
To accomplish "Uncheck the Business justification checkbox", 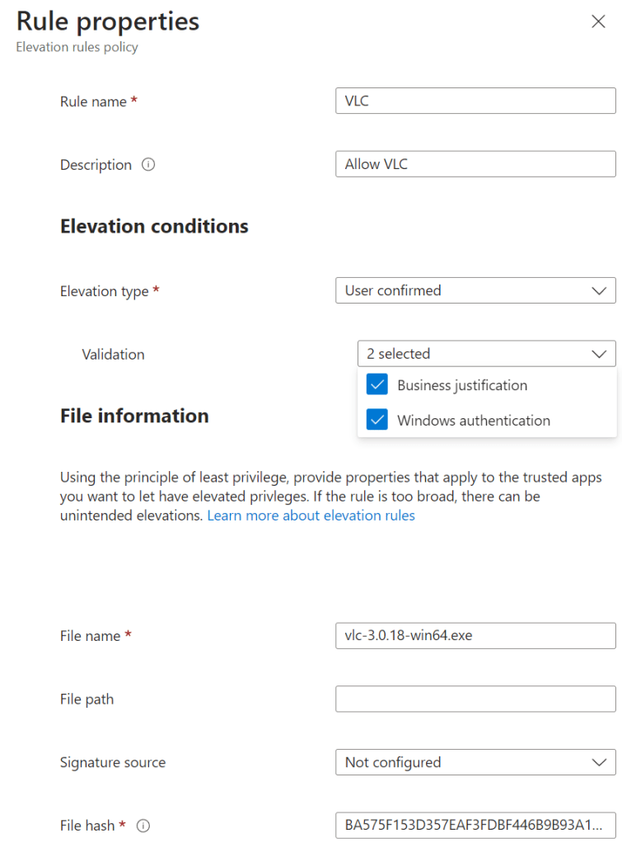I will click(377, 385).
